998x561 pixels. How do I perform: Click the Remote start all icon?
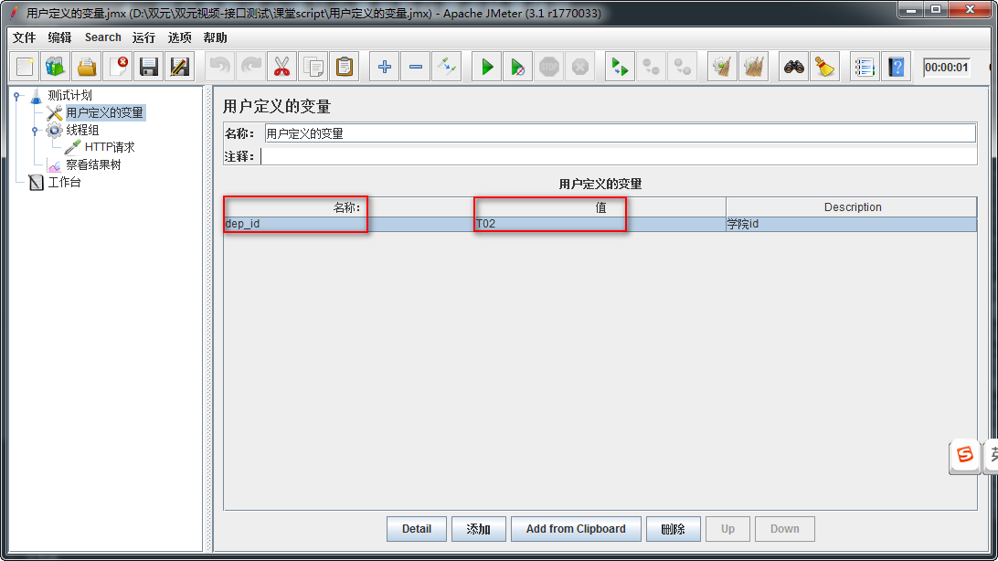click(x=620, y=67)
